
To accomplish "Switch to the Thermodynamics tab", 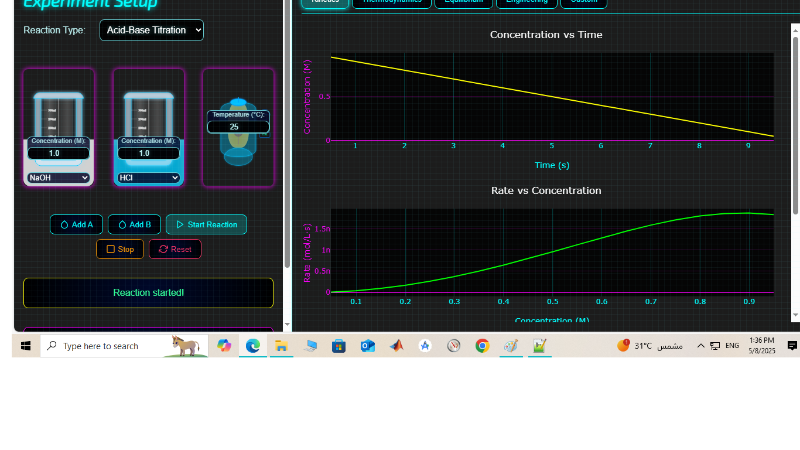I will tap(391, 2).
